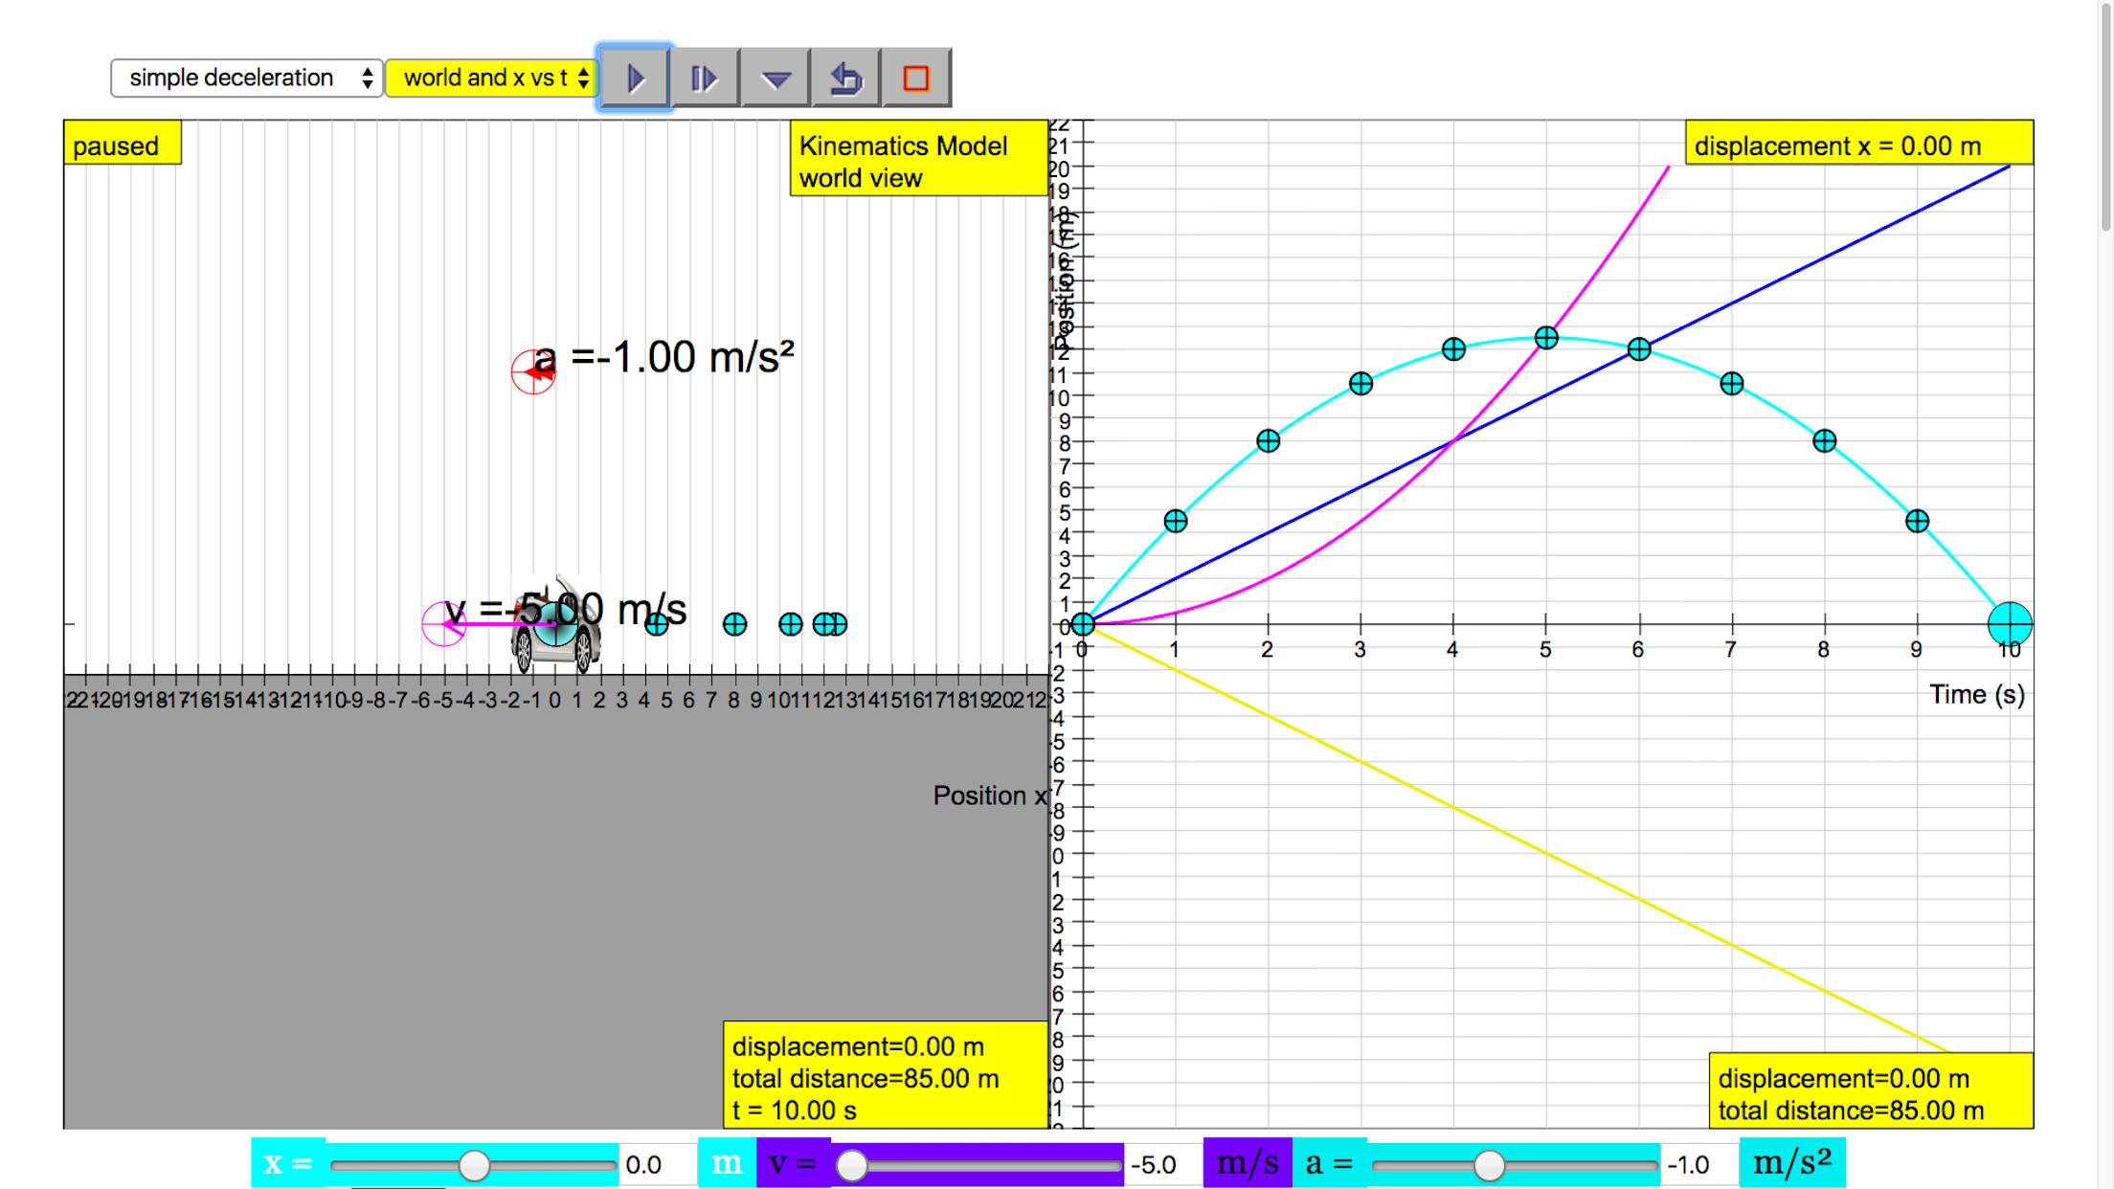Click the 't = 10.00 s' readout
Image resolution: width=2114 pixels, height=1189 pixels.
795,1110
